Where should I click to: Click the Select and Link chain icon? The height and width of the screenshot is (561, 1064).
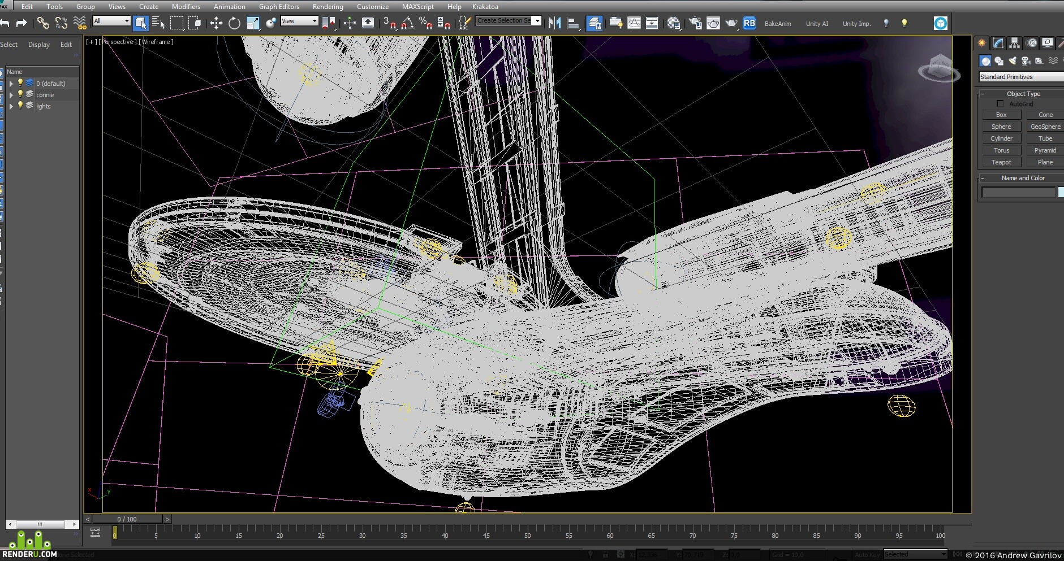[x=43, y=23]
